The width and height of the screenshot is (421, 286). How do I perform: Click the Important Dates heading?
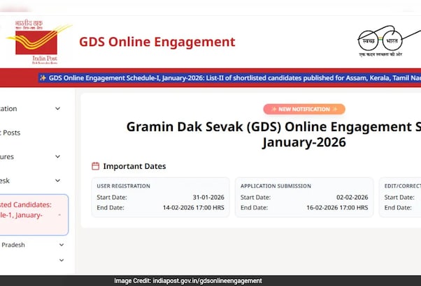(x=134, y=166)
